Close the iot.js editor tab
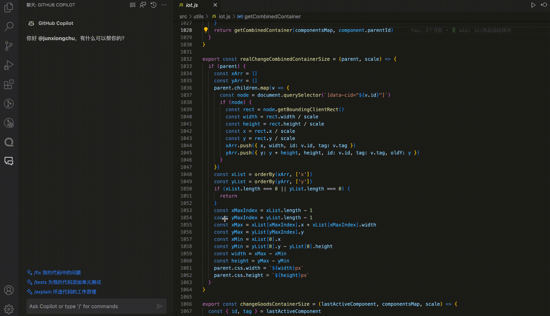Viewport: 550px width, 316px height. (x=215, y=5)
